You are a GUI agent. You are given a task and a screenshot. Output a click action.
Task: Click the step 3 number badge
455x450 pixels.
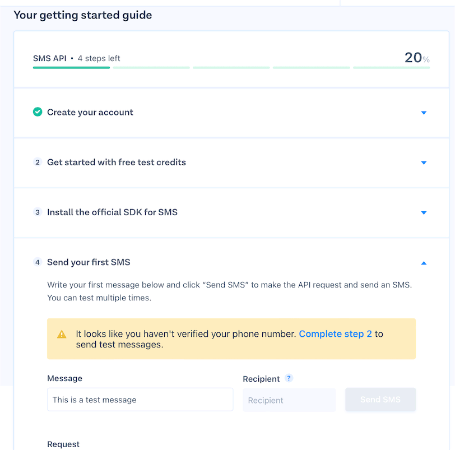(38, 212)
